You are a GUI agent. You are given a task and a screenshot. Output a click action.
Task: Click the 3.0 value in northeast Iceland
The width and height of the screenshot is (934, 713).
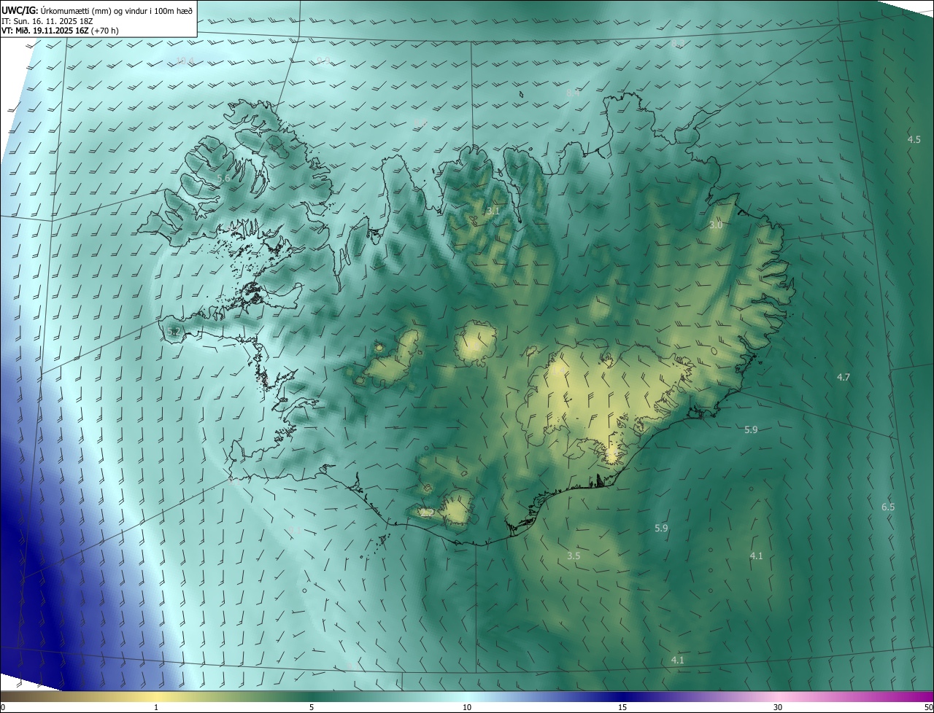point(716,225)
